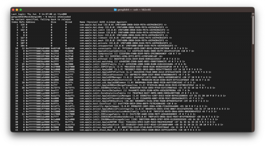Image resolution: width=265 pixels, height=146 pixels.
Task: Click the 'com.apple.kpi.libkern' entry
Action: 94,38
